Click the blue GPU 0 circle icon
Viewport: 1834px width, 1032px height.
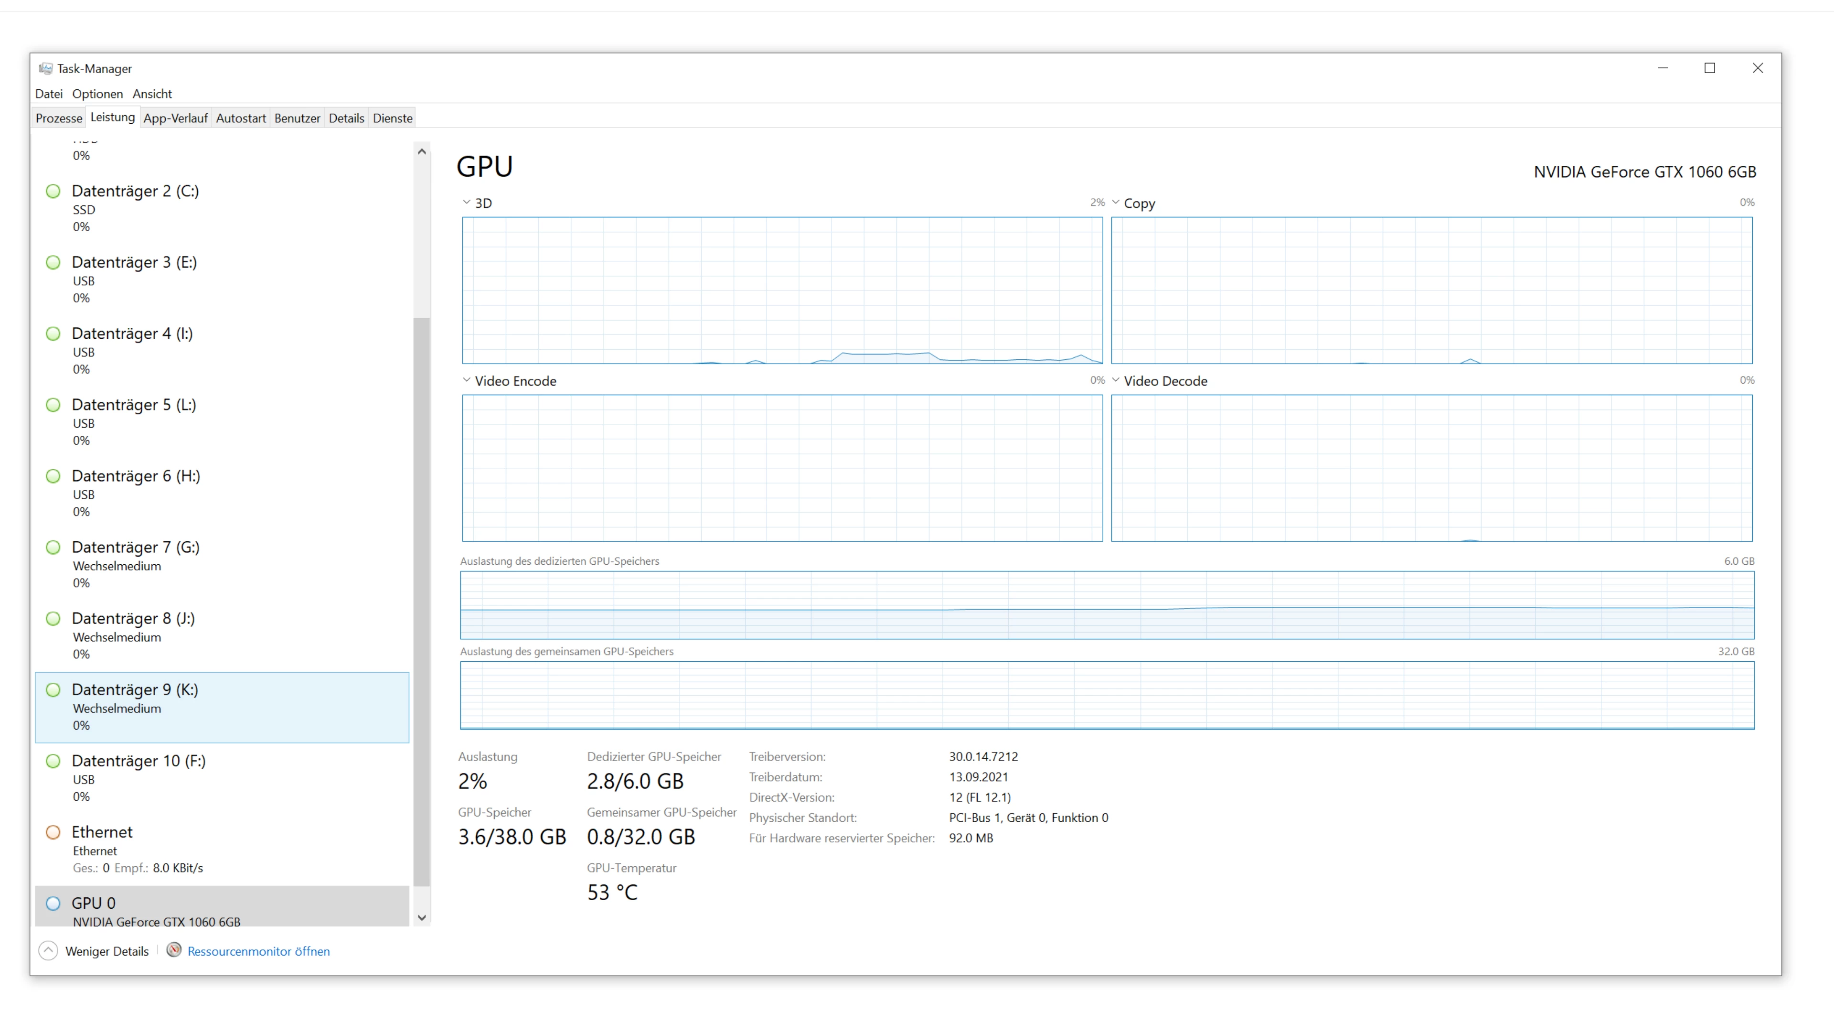pyautogui.click(x=53, y=903)
